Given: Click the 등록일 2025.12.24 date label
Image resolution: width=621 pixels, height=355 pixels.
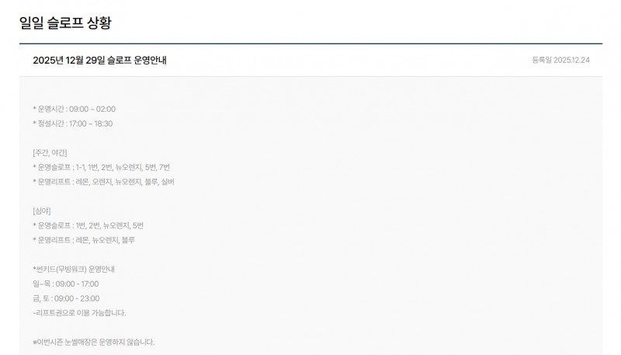Looking at the screenshot, I should (x=560, y=61).
